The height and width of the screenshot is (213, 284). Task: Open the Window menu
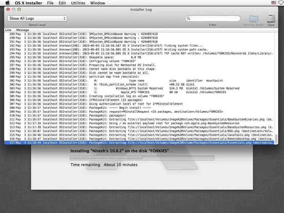[x=98, y=3]
